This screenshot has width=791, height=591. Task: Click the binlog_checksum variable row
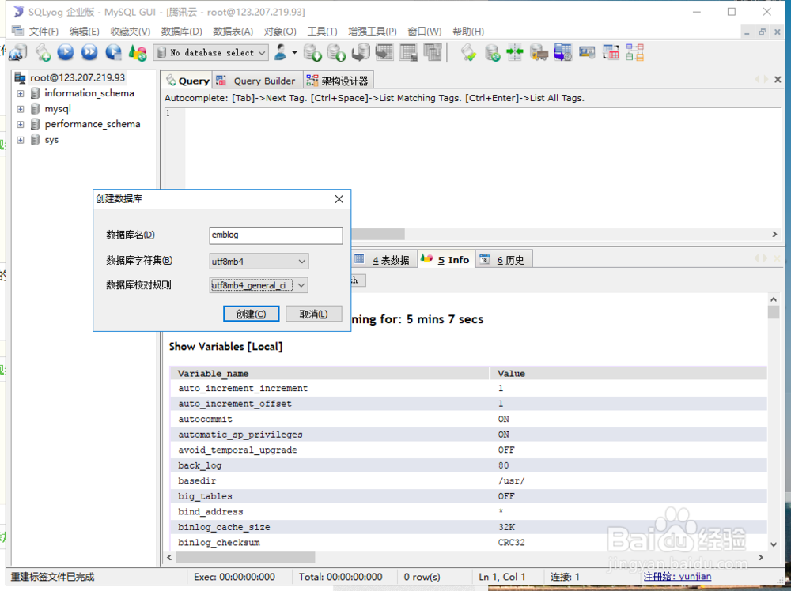point(467,543)
